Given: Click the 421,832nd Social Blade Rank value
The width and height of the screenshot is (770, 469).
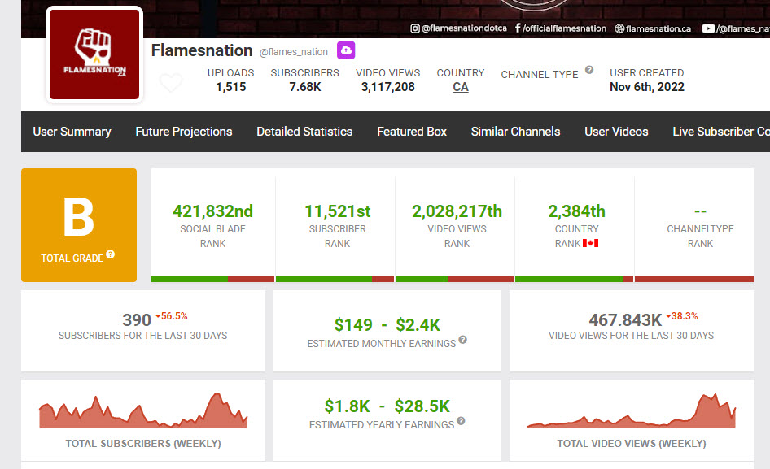Looking at the screenshot, I should point(212,211).
